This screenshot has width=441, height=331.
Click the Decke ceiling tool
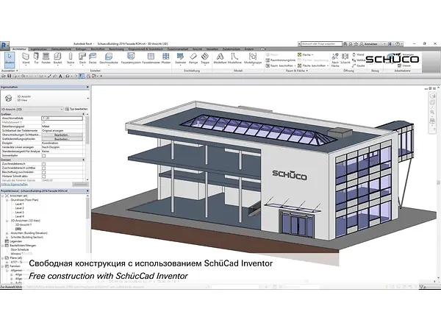tap(93, 58)
